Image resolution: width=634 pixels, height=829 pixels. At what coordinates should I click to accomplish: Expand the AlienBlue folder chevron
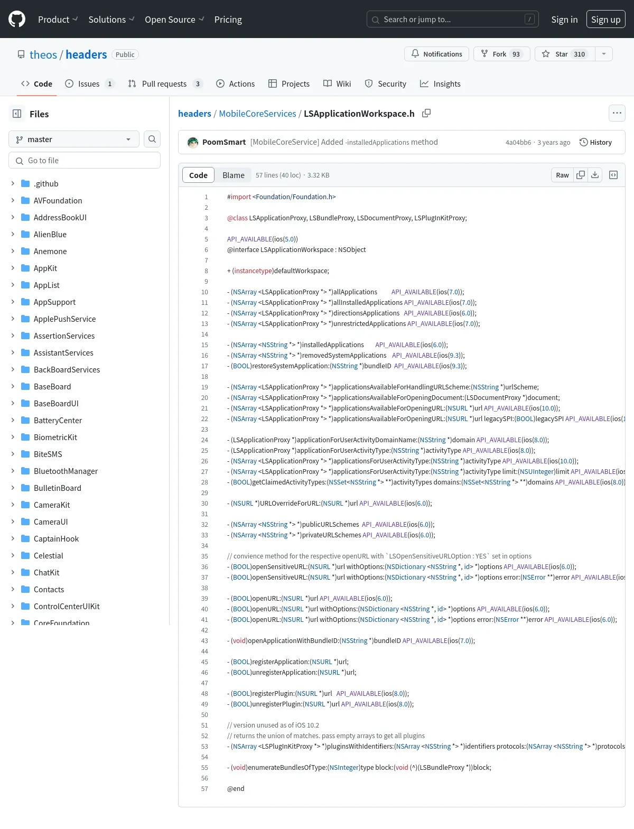pyautogui.click(x=13, y=234)
